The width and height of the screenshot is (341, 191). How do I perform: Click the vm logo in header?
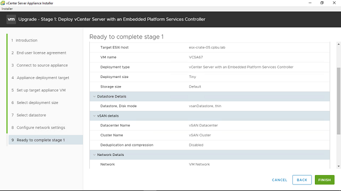click(11, 19)
